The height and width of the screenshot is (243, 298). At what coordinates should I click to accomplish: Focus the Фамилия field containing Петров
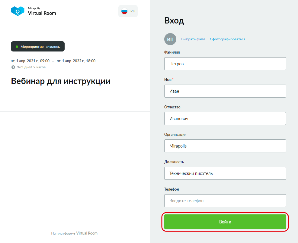(x=225, y=64)
